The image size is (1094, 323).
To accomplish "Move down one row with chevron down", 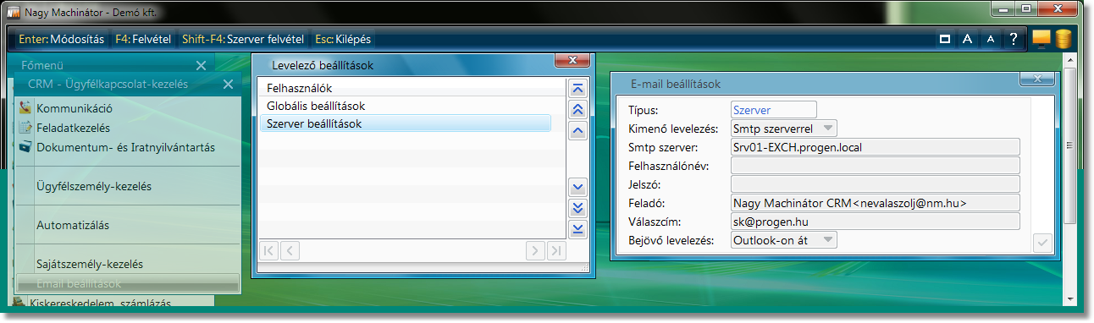I will click(578, 187).
